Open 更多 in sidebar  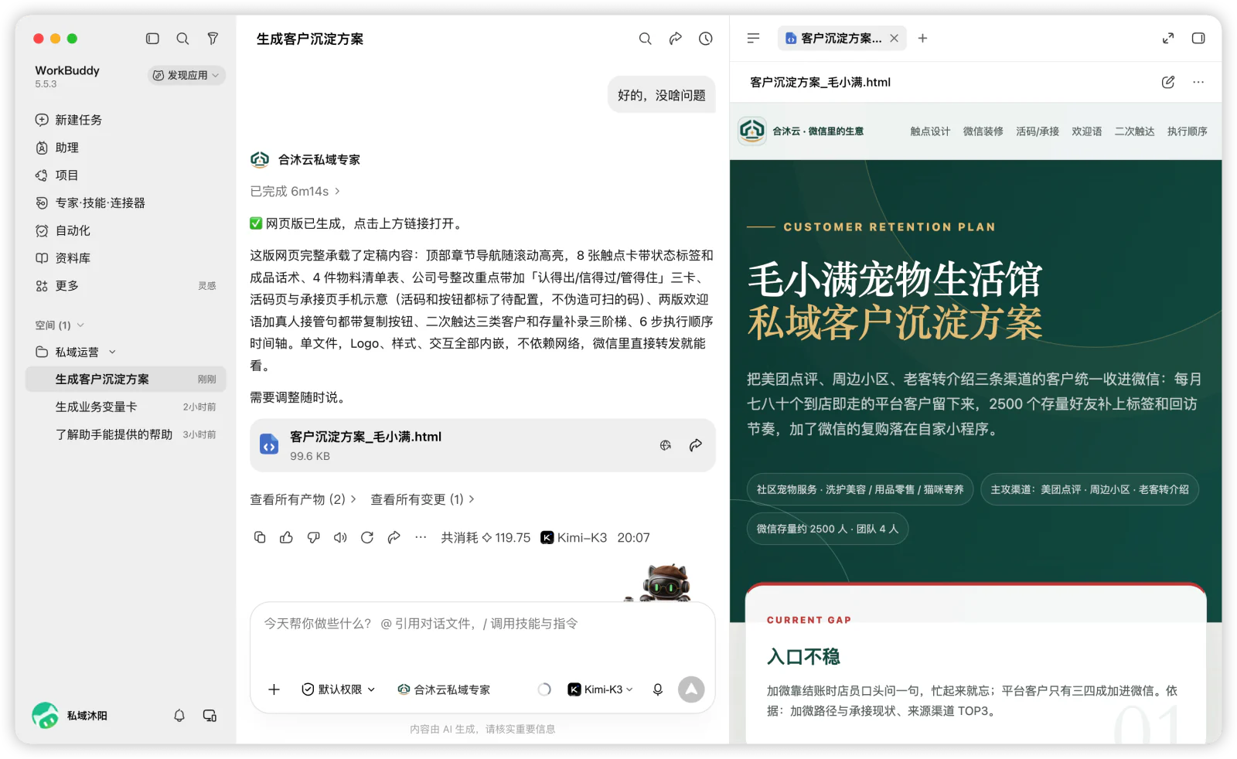coord(126,286)
